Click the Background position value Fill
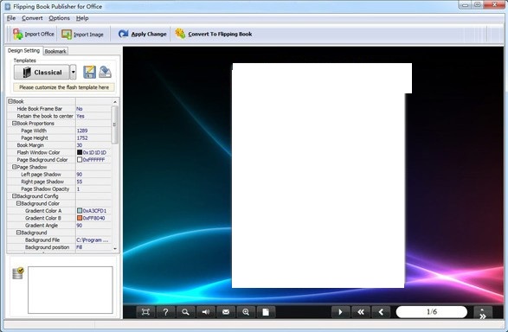The image size is (508, 332). point(93,247)
